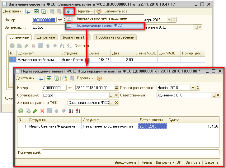Open Выгрузка dropdown in bottom bar
Screen dimensions: 226x168
pos(165,162)
